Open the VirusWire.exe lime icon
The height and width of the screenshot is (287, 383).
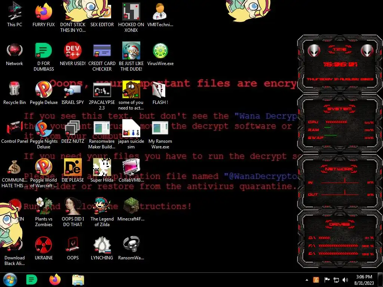pyautogui.click(x=160, y=54)
